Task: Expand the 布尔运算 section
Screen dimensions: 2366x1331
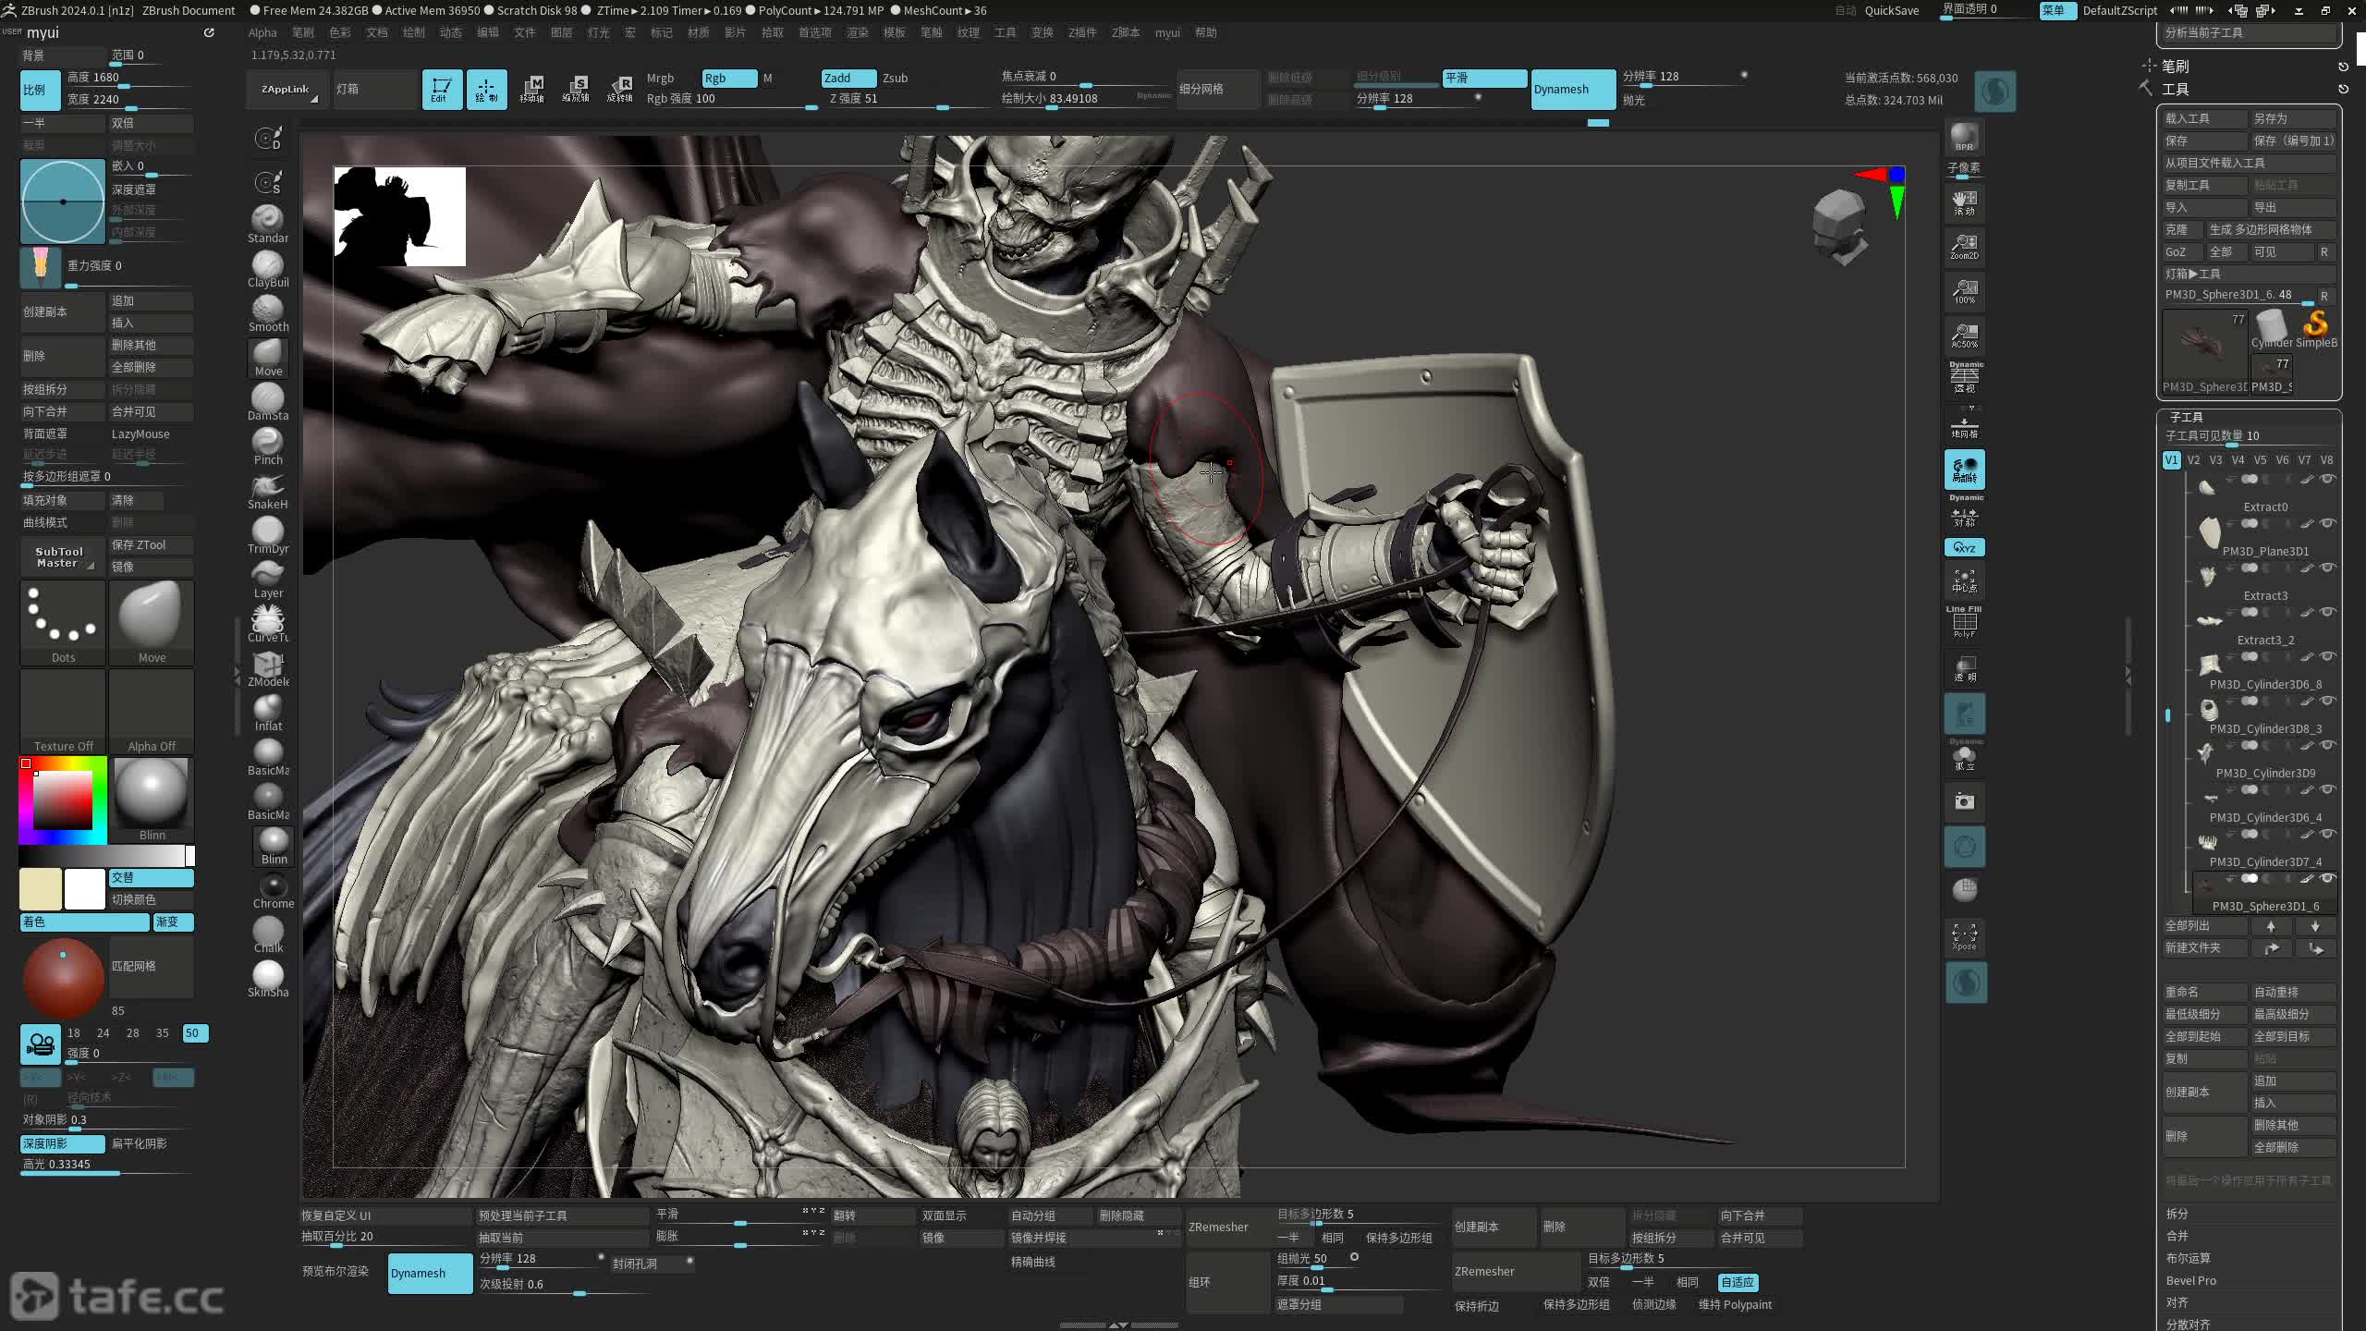Action: (2188, 1258)
